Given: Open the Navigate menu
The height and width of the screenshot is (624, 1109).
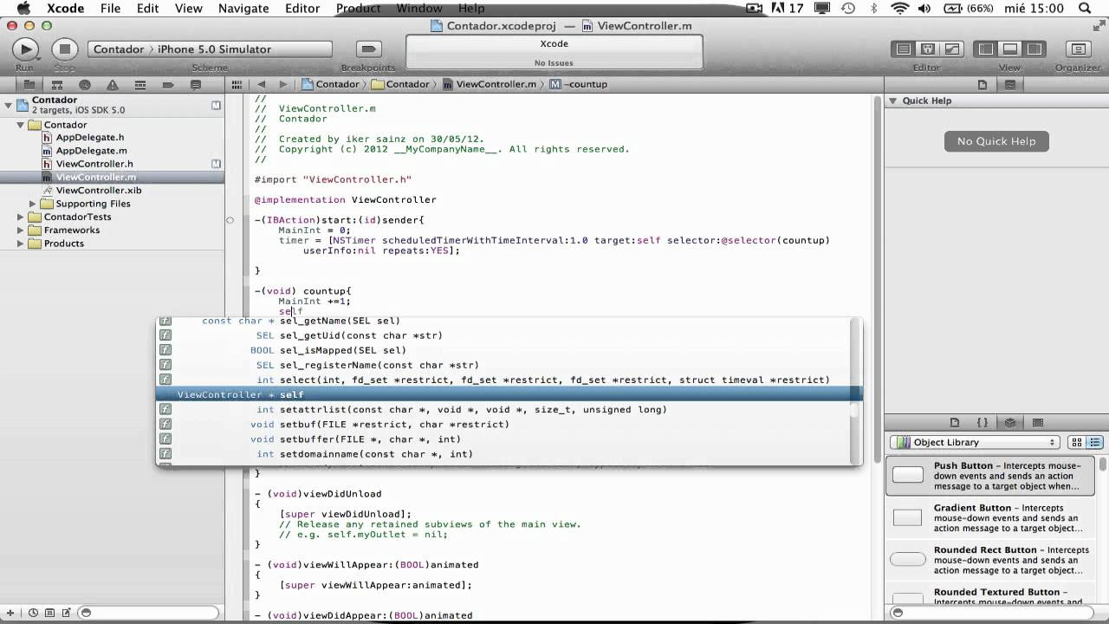Looking at the screenshot, I should tap(243, 8).
